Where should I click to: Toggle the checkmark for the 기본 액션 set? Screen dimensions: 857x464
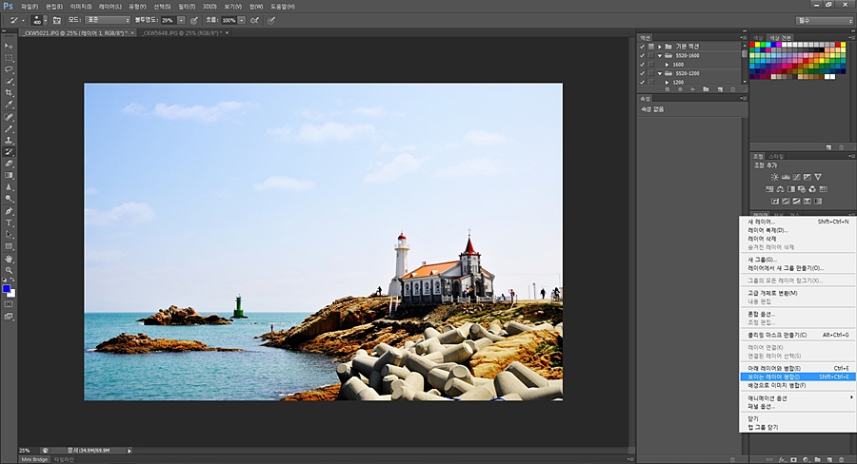(642, 46)
